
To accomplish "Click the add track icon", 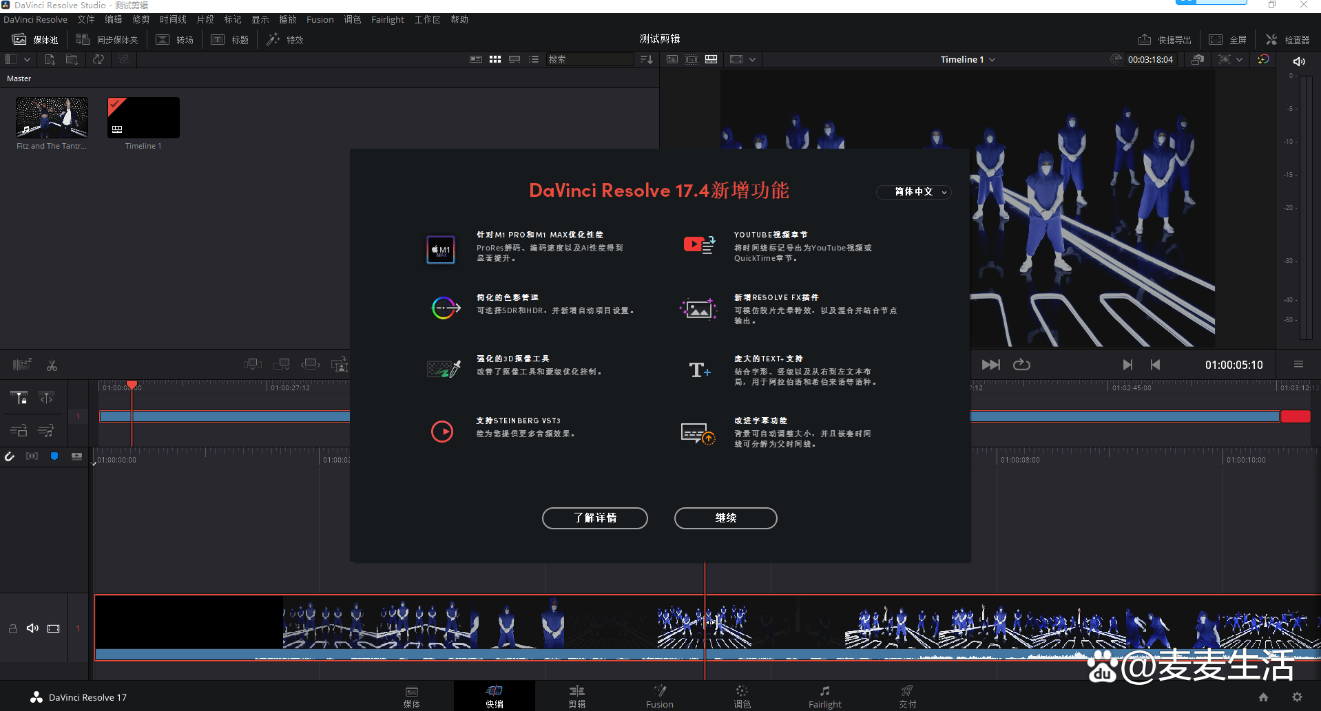I will point(76,456).
